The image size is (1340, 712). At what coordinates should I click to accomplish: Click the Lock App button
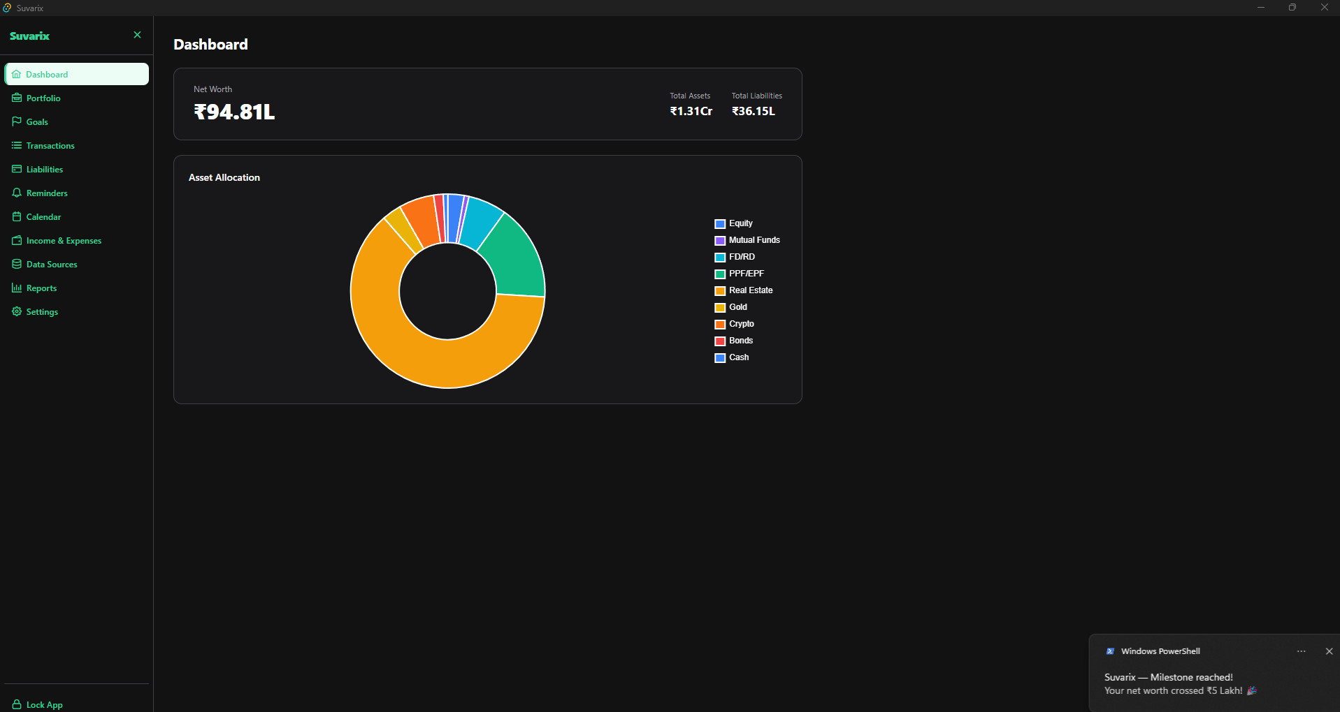(x=77, y=704)
